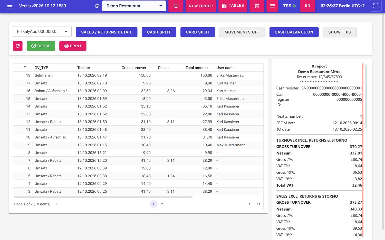Toggle Movements Off button
385x240 pixels.
242,32
